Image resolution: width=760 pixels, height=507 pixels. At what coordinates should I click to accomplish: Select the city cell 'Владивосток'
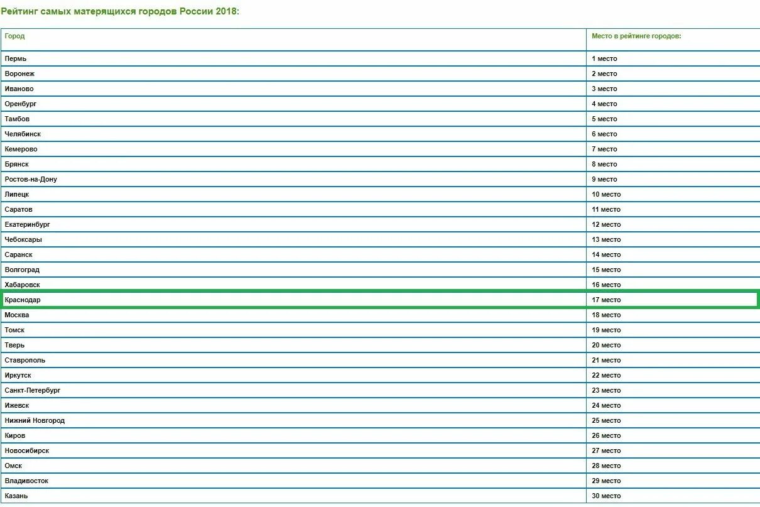point(293,481)
